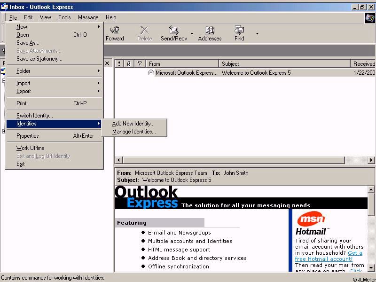This screenshot has width=376, height=282.
Task: Select Manage Identities menu entry
Action: (134, 132)
